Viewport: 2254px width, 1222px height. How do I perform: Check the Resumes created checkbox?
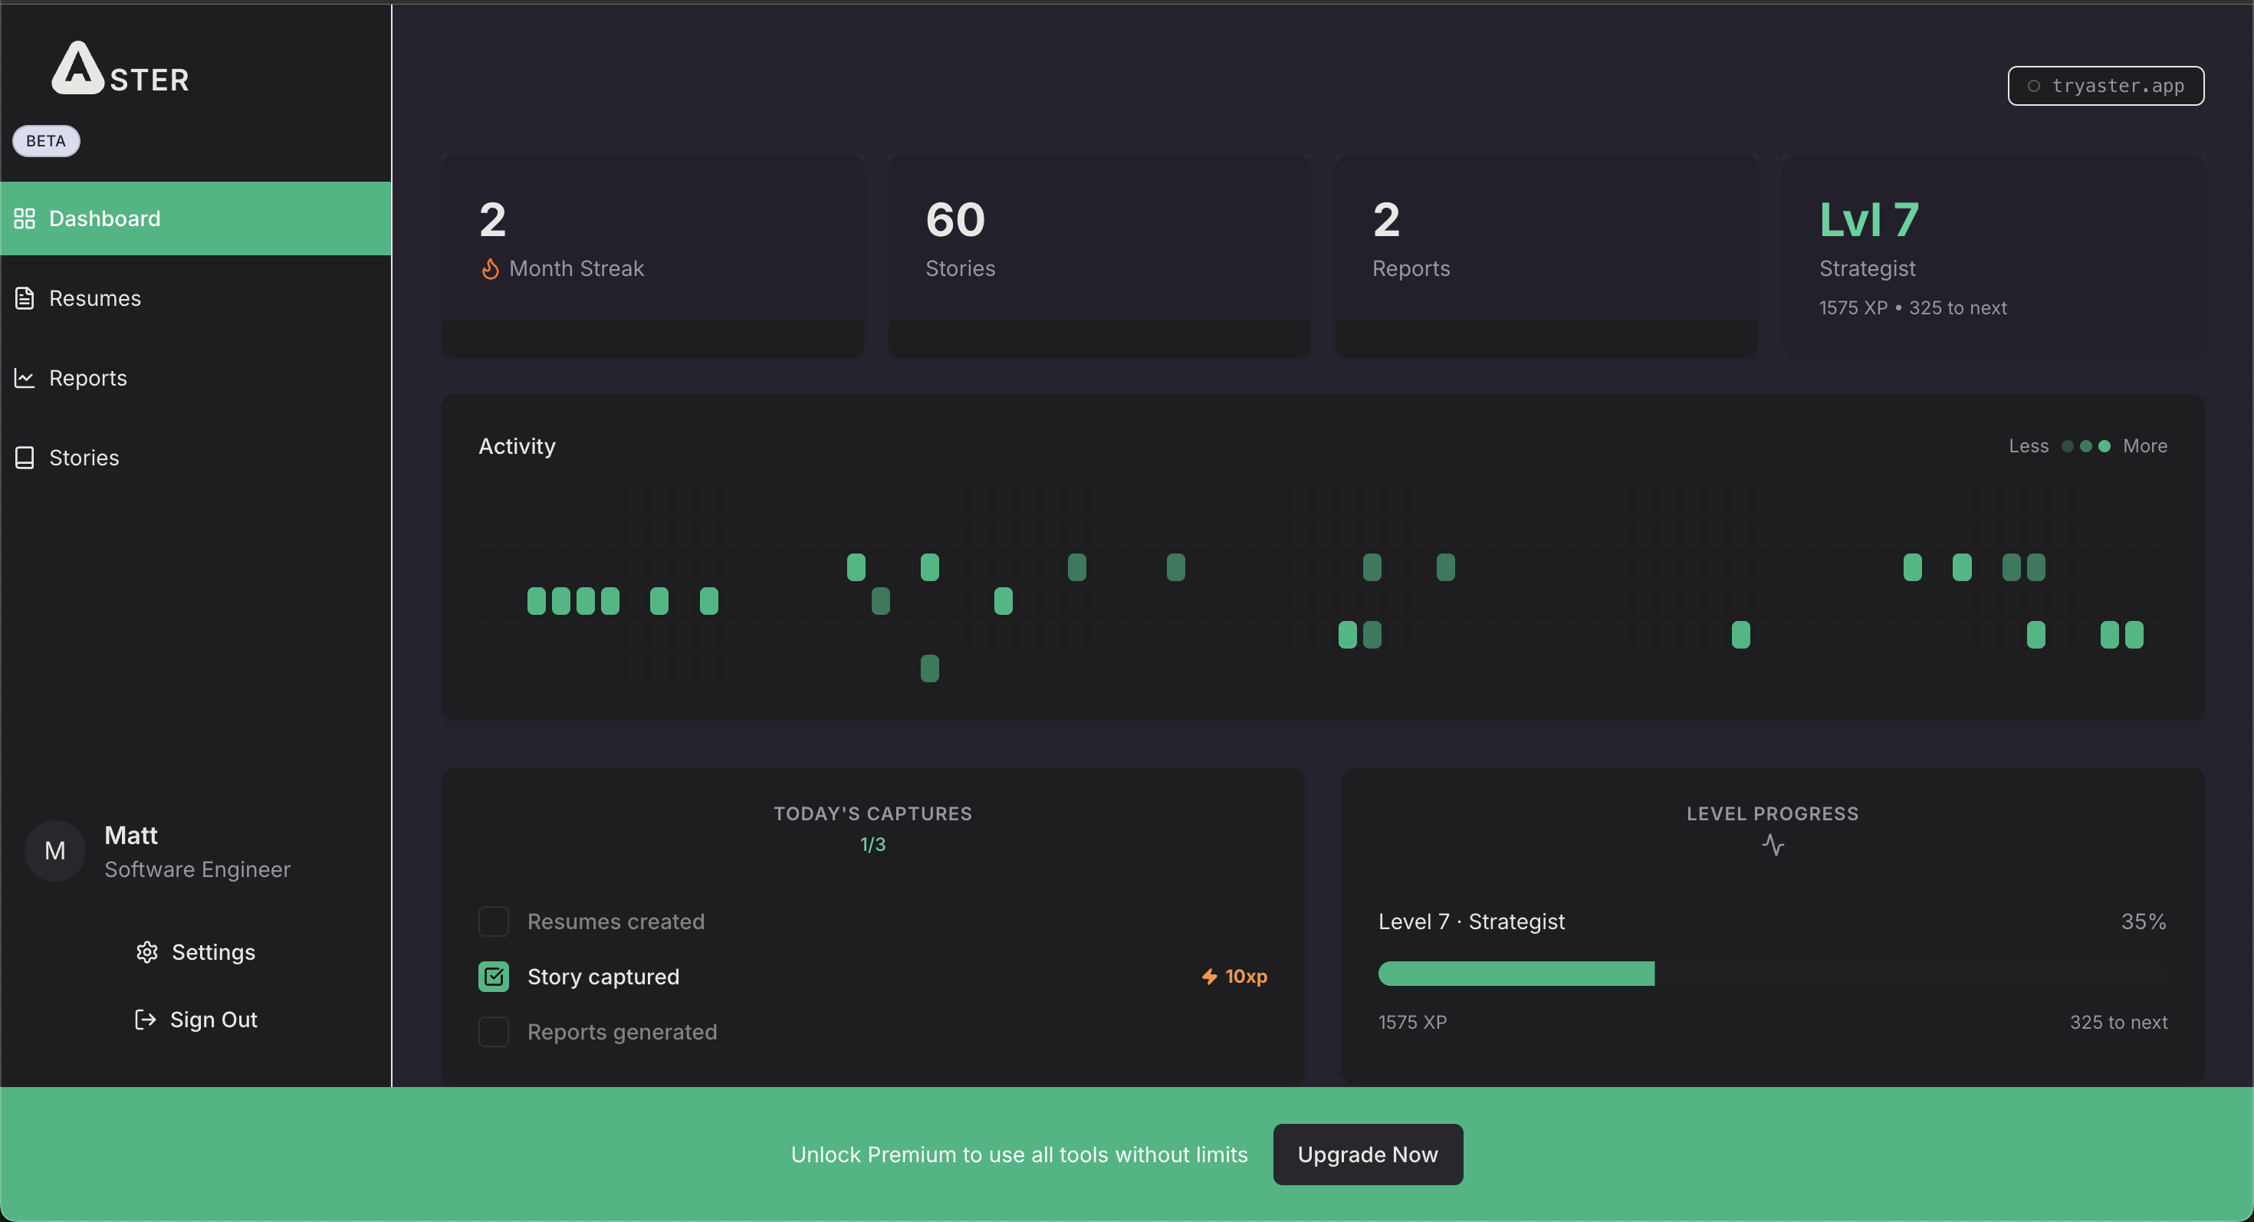494,921
